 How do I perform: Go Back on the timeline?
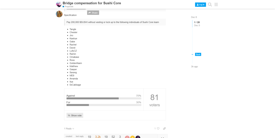(198, 54)
